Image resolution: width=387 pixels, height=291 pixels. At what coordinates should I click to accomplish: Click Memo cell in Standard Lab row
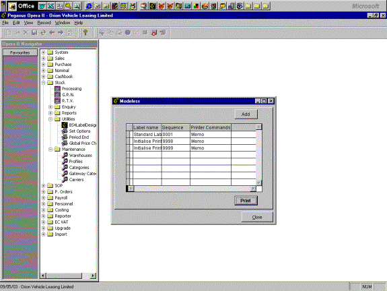point(211,134)
